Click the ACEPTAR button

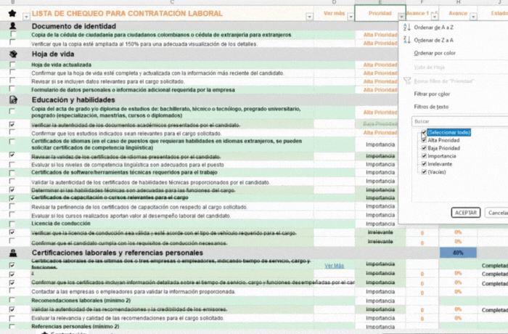pos(466,213)
